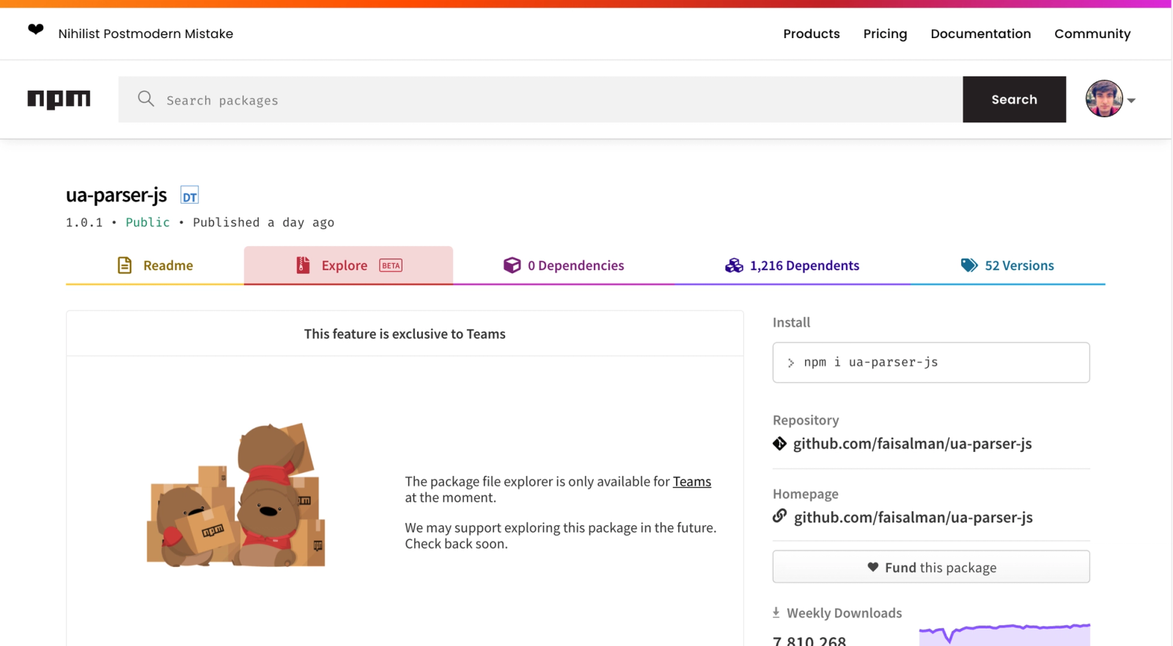Click the Readme document icon

point(125,265)
